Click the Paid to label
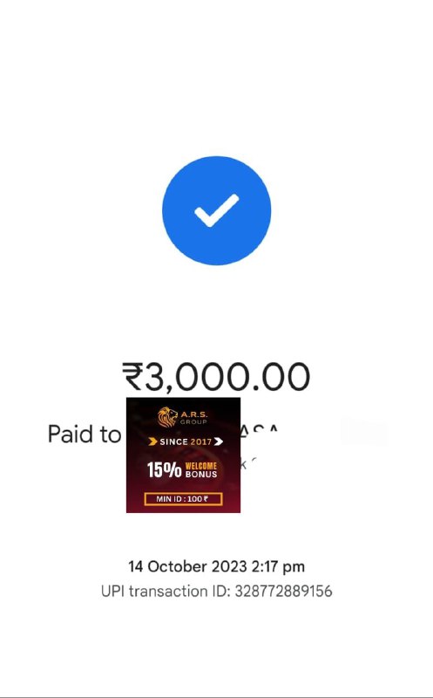This screenshot has height=698, width=433. click(x=85, y=434)
